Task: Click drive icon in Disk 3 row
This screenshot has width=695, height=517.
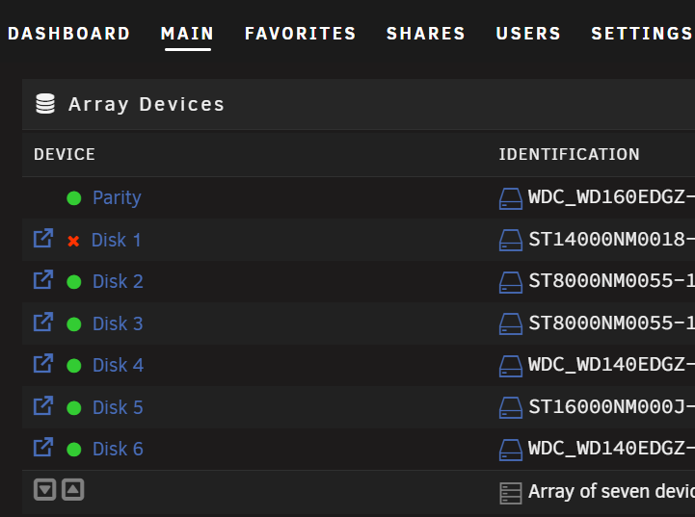Action: 511,324
